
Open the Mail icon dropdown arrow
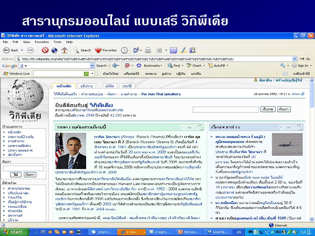point(141,50)
